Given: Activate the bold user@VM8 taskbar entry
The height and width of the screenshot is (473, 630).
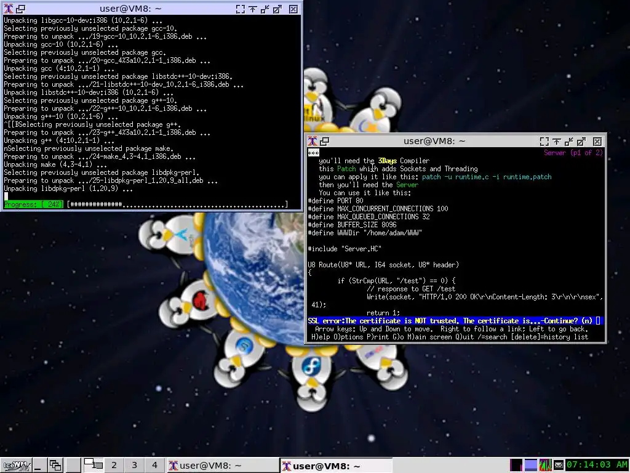Looking at the screenshot, I should (336, 466).
